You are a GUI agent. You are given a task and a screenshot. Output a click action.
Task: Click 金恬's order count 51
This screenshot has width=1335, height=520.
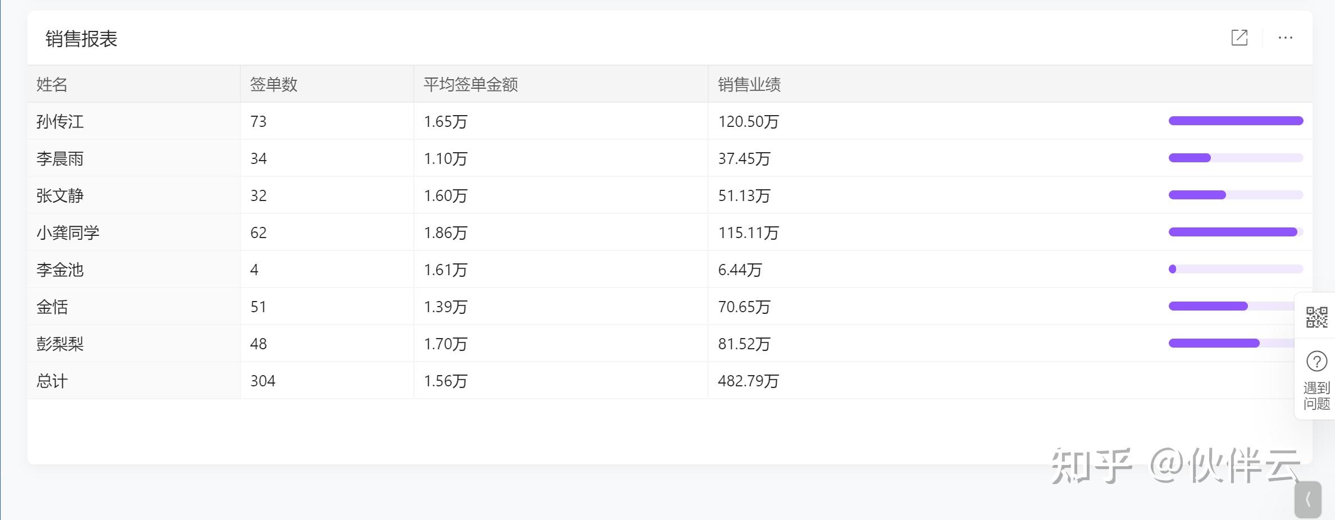(258, 307)
